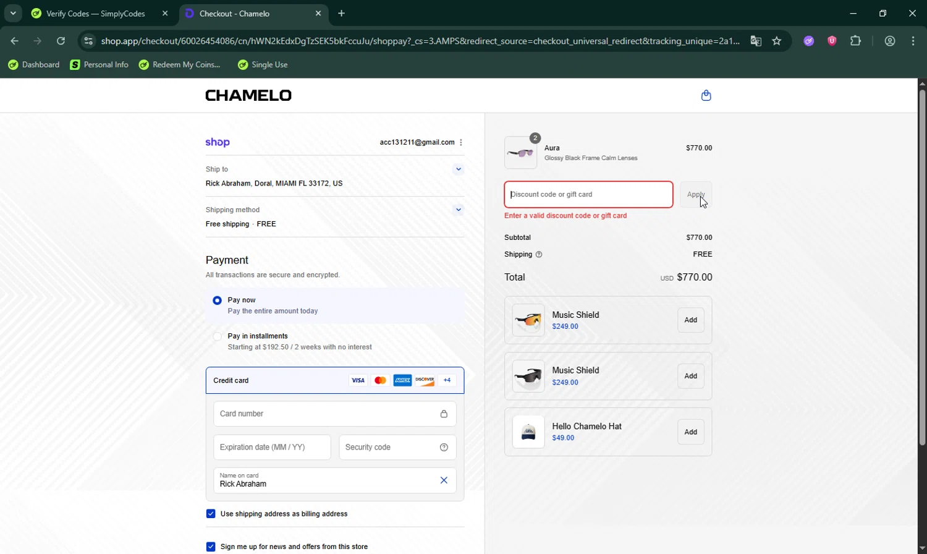Click the card number lock icon
Screen dimensions: 927x554
click(444, 414)
